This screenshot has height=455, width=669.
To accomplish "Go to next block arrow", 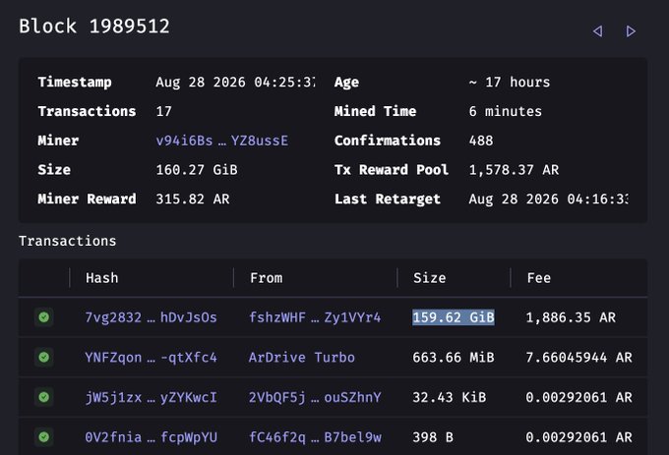I will point(631,31).
